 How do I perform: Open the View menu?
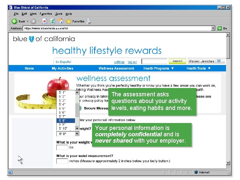pos(33,14)
